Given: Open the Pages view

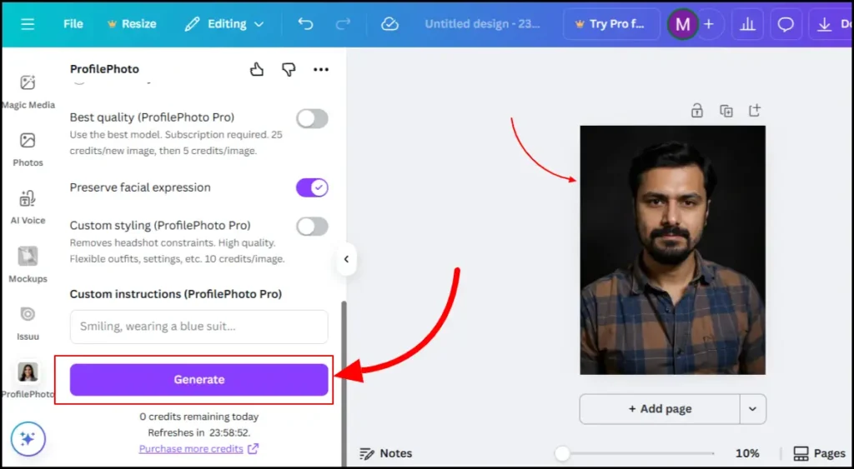Looking at the screenshot, I should 819,453.
